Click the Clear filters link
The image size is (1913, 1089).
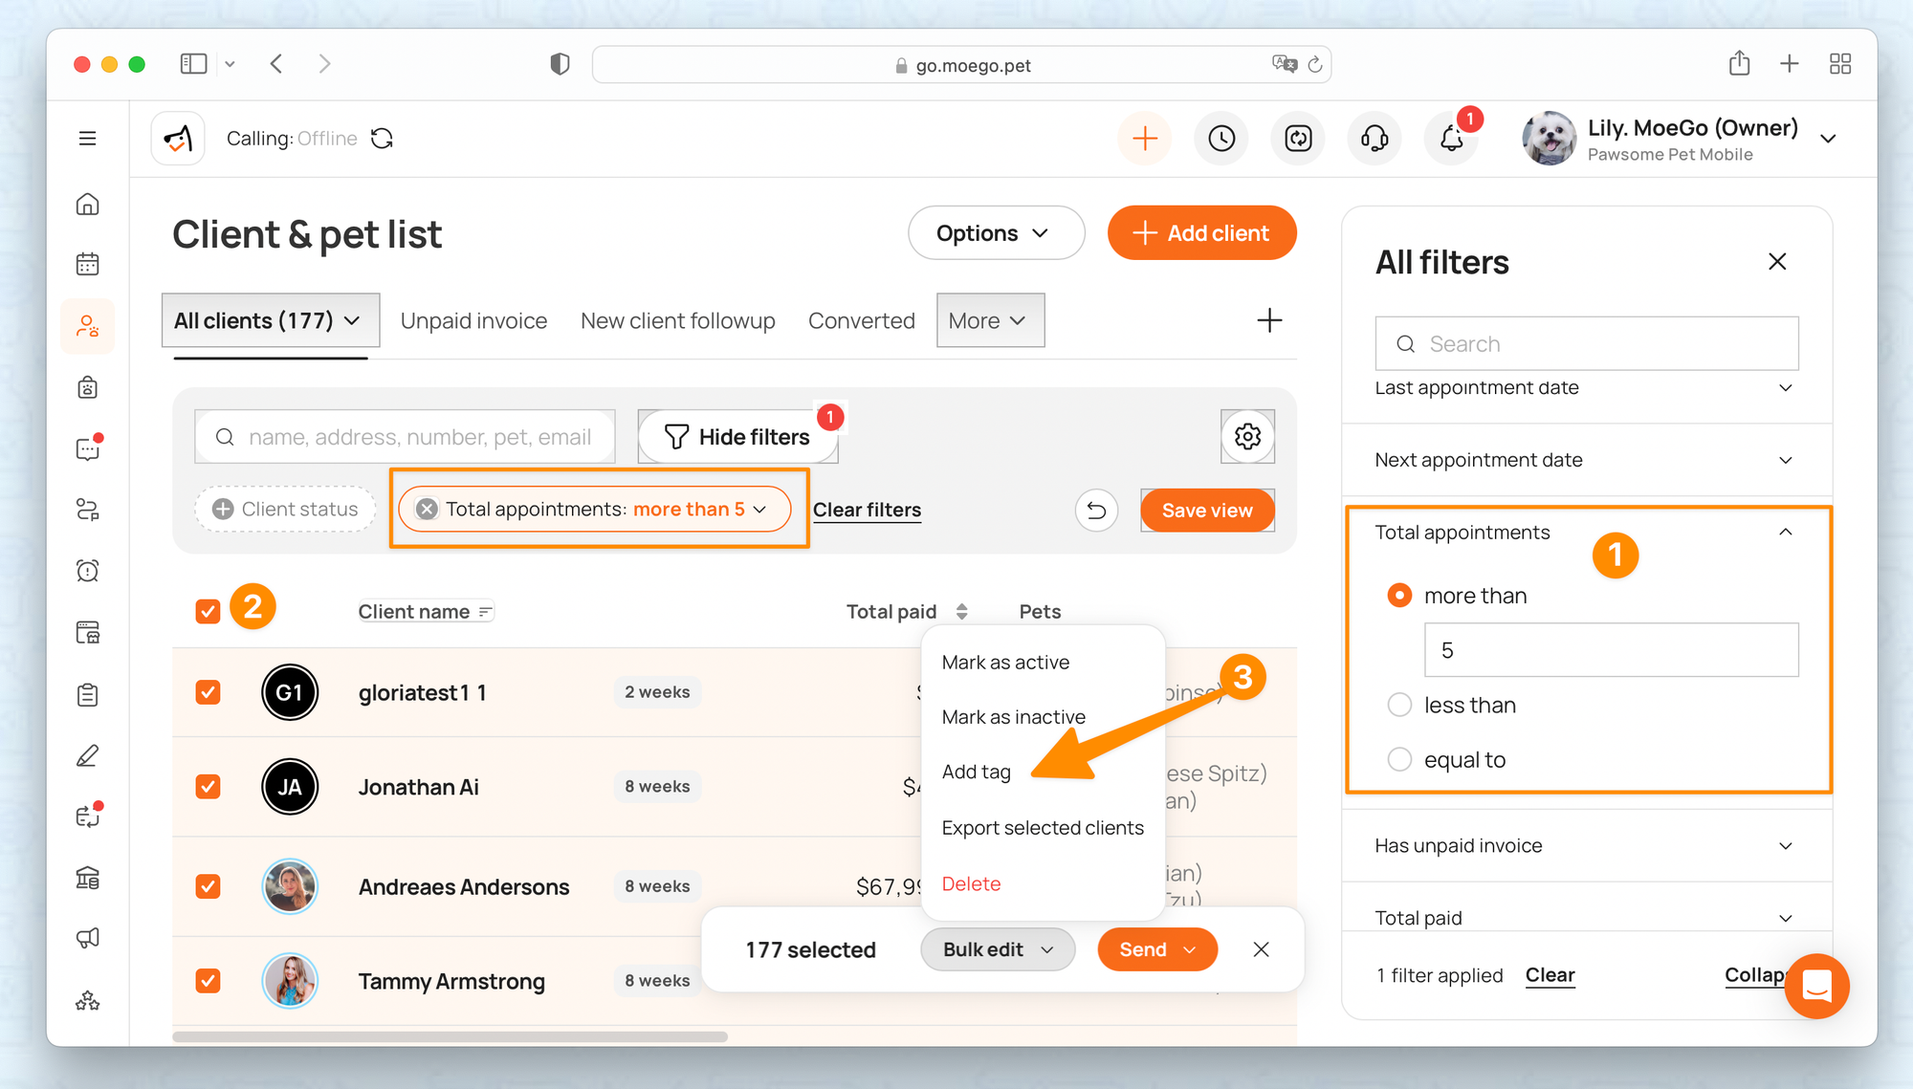point(867,511)
